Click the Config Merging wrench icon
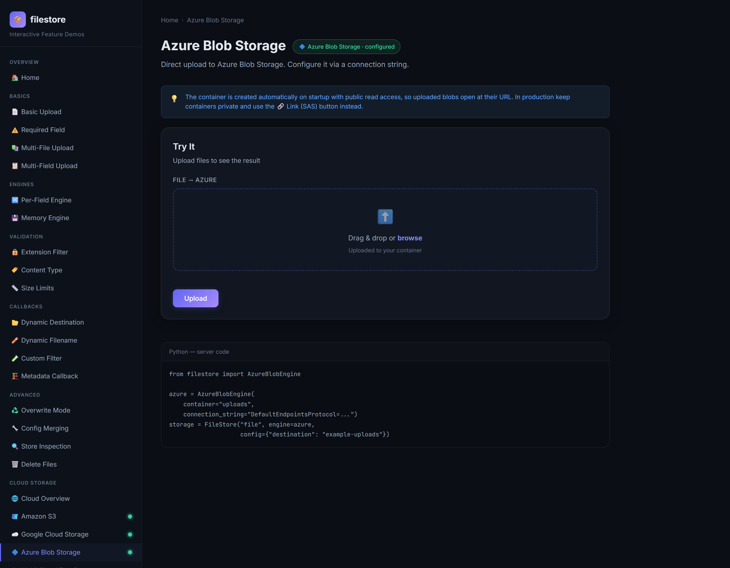730x568 pixels. click(15, 428)
